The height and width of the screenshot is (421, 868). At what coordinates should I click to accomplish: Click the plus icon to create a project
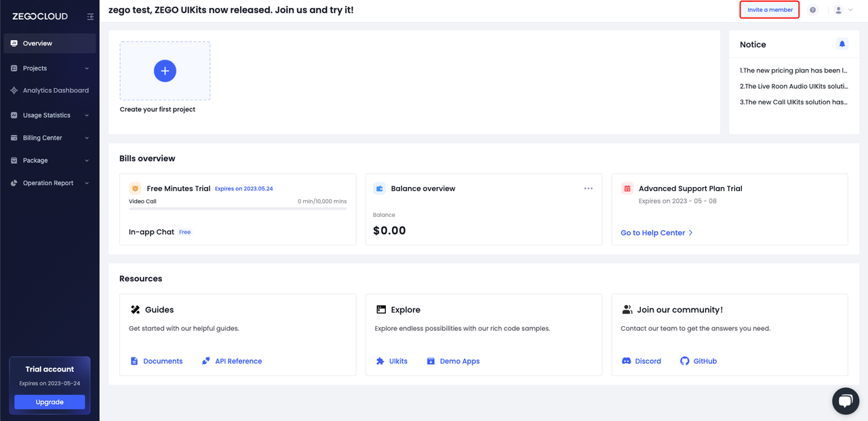[165, 71]
